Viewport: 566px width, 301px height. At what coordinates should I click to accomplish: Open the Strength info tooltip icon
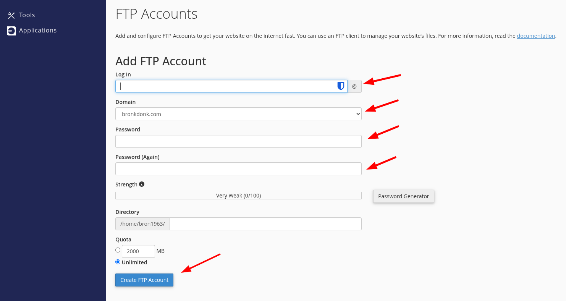click(x=142, y=184)
